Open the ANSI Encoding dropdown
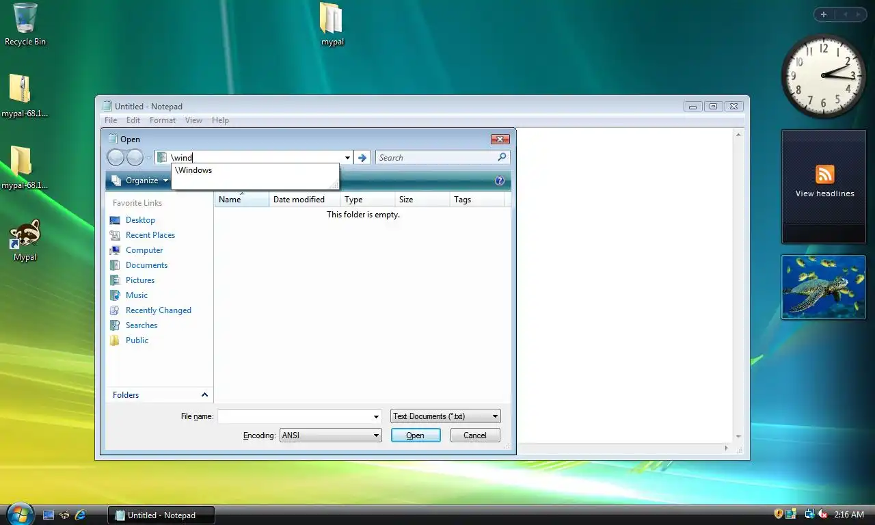The height and width of the screenshot is (525, 875). pos(331,435)
